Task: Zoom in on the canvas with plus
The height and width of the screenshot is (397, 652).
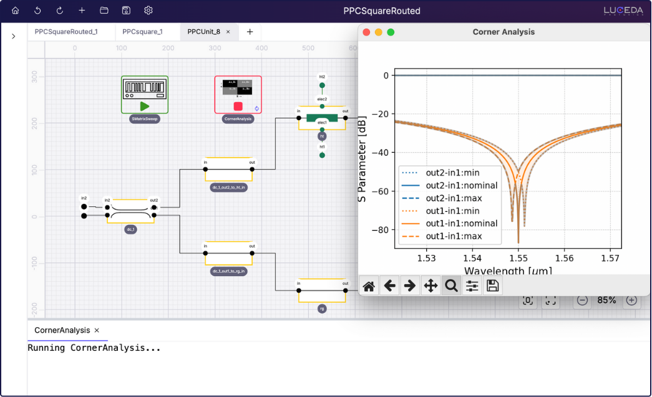Action: (x=631, y=300)
